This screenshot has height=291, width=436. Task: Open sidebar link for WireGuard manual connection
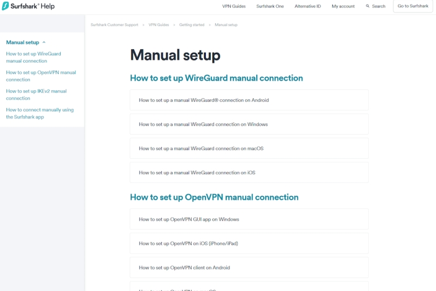coord(34,57)
